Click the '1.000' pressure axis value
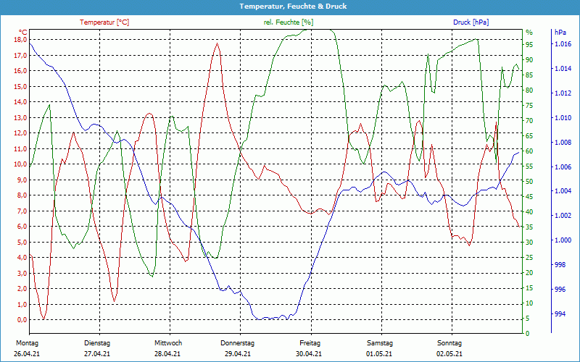The height and width of the screenshot is (362, 580). pyautogui.click(x=563, y=240)
